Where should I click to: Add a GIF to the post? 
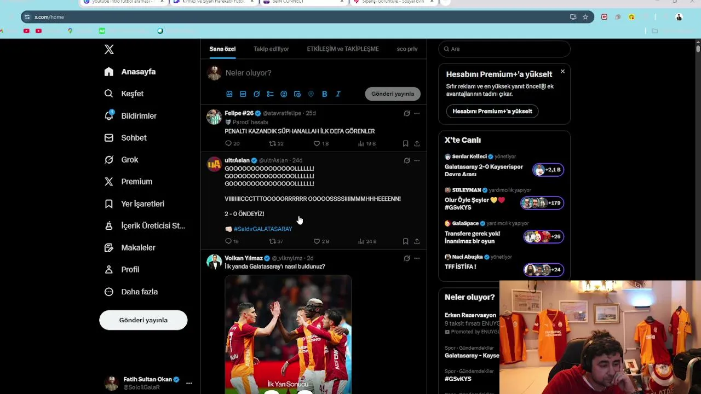pos(243,94)
